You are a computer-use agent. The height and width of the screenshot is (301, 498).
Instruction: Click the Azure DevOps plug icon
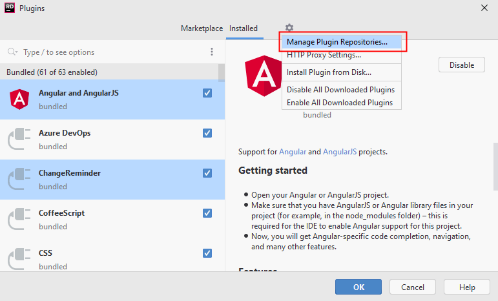coord(19,139)
